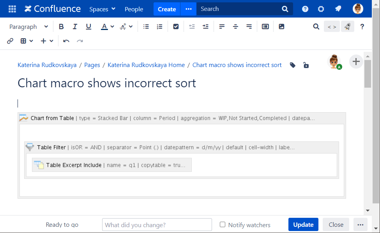Redo the last edit
The image size is (380, 233).
click(x=80, y=41)
